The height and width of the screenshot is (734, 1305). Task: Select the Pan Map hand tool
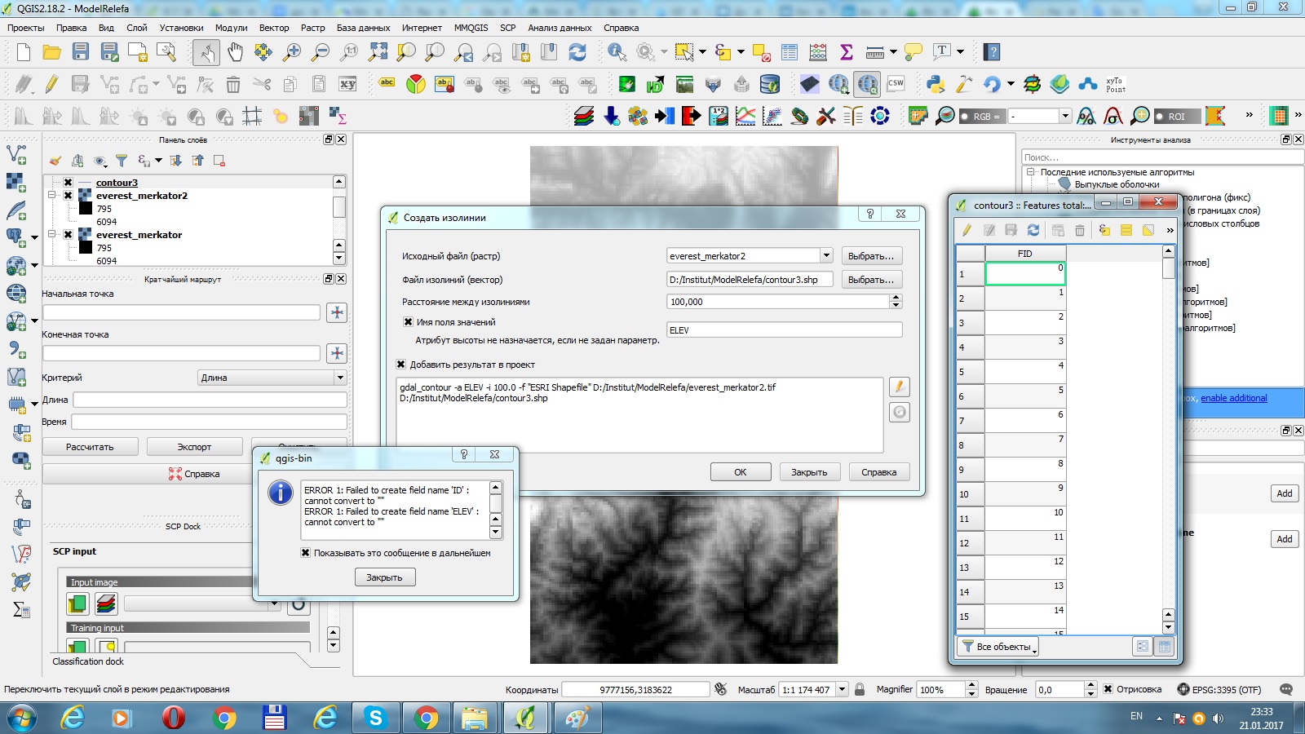[235, 52]
